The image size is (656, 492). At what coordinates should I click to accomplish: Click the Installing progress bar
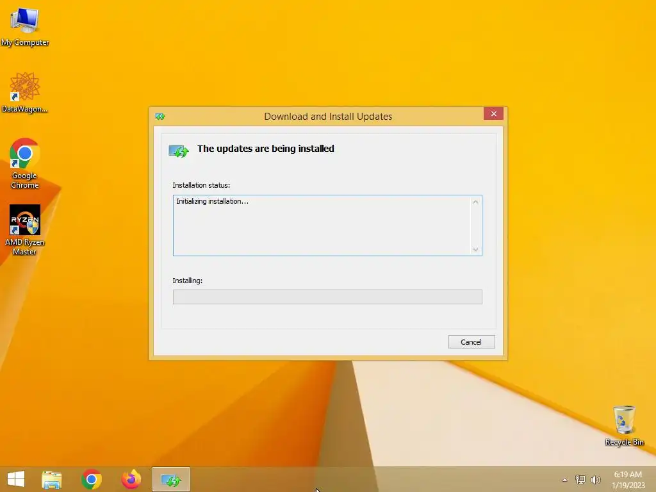point(327,297)
